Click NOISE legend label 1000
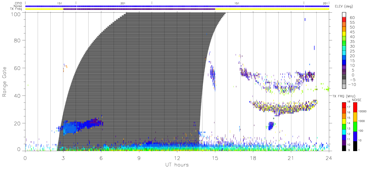 (x=362, y=121)
